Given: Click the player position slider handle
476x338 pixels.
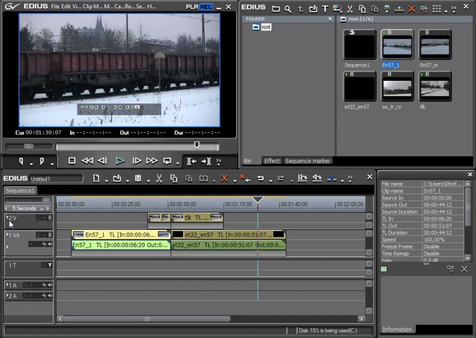Looking at the screenshot, I should 197,145.
